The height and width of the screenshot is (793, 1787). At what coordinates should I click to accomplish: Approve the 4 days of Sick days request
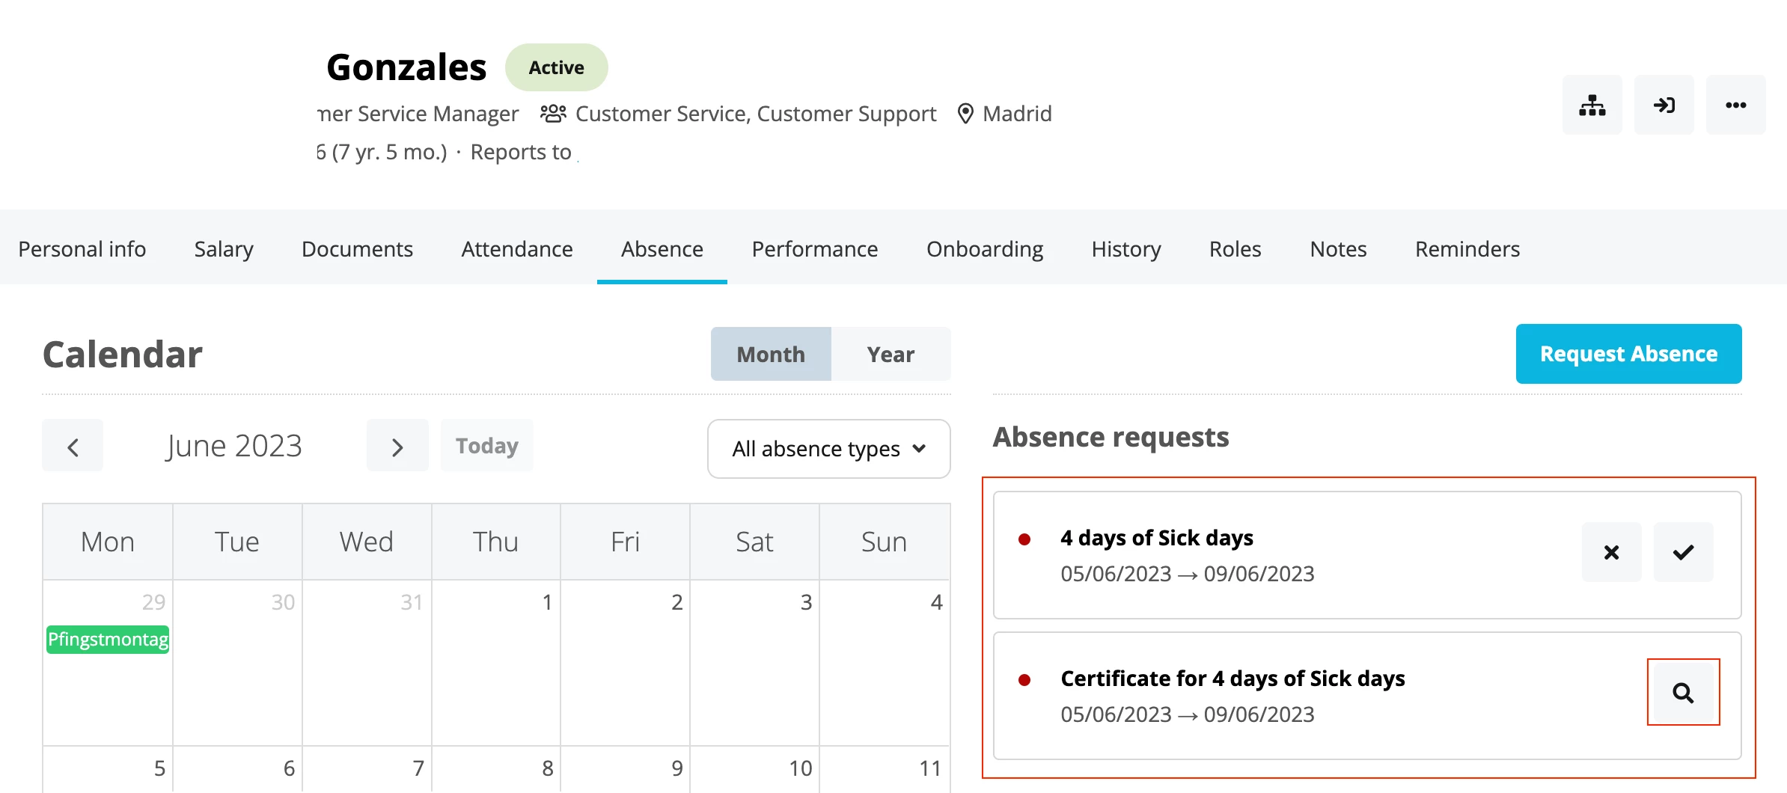(1683, 552)
